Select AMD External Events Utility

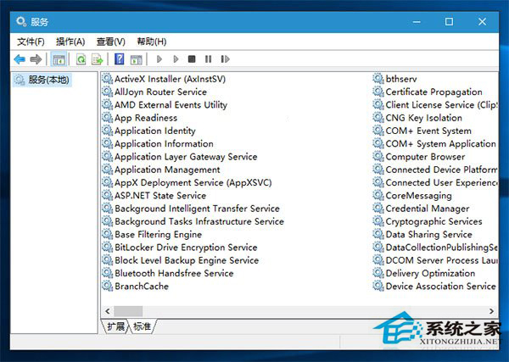pos(165,105)
